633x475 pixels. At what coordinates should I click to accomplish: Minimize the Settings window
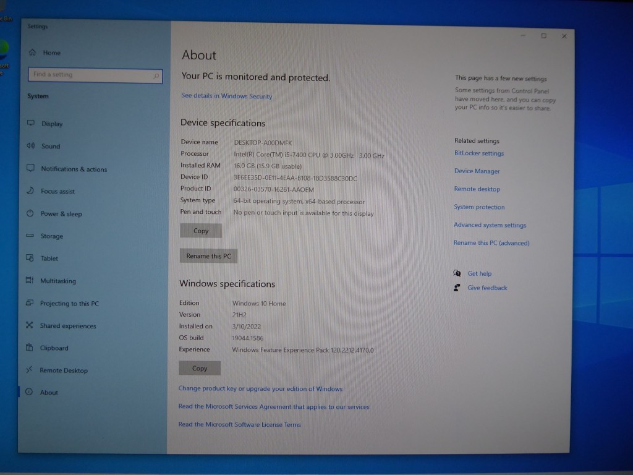[523, 35]
